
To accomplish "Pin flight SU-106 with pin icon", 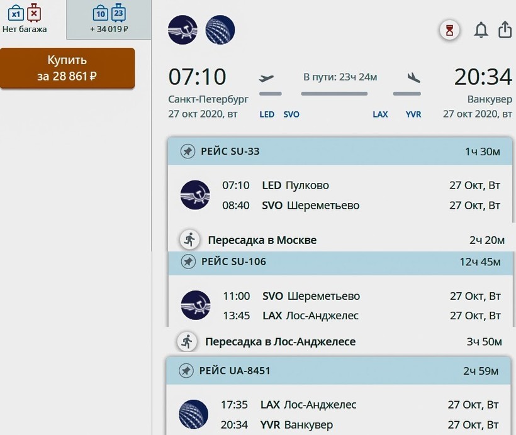I will (x=188, y=262).
